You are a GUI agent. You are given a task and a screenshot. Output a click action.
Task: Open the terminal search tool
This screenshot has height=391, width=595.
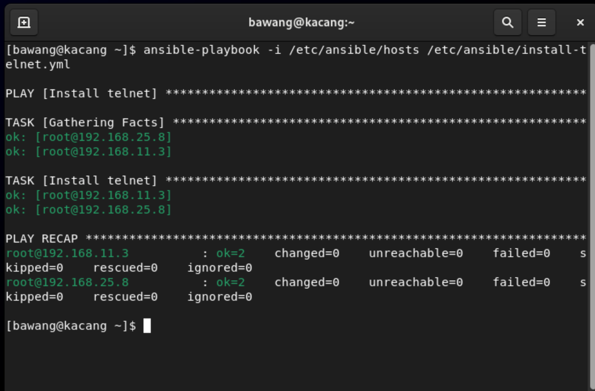(507, 23)
